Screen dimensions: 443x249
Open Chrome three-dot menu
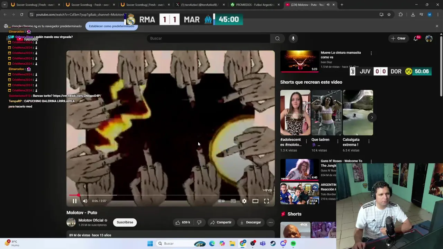coord(438,15)
